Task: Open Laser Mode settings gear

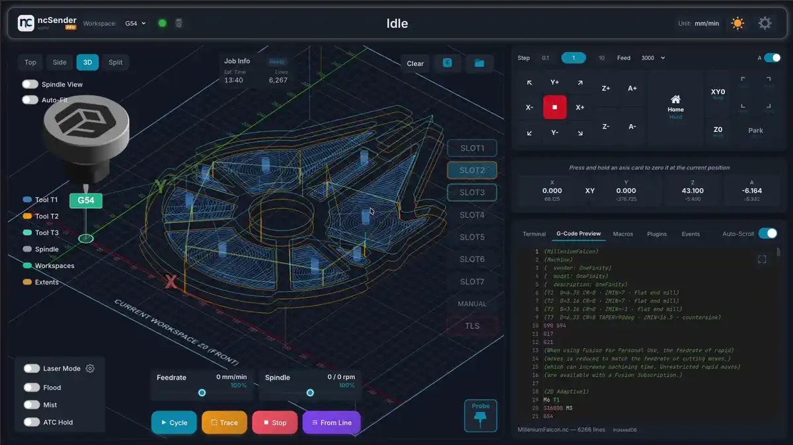Action: click(91, 368)
